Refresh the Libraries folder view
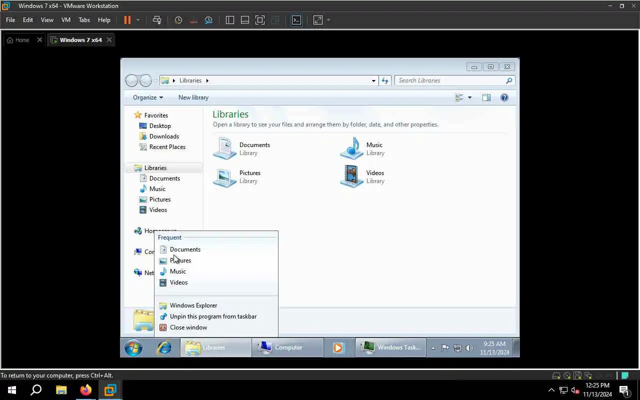Viewport: 640px width, 400px height. point(385,80)
